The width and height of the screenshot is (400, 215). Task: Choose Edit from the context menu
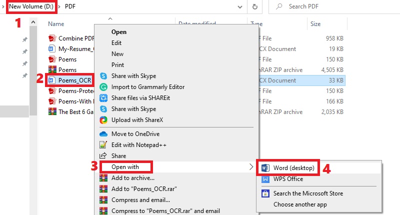[116, 43]
